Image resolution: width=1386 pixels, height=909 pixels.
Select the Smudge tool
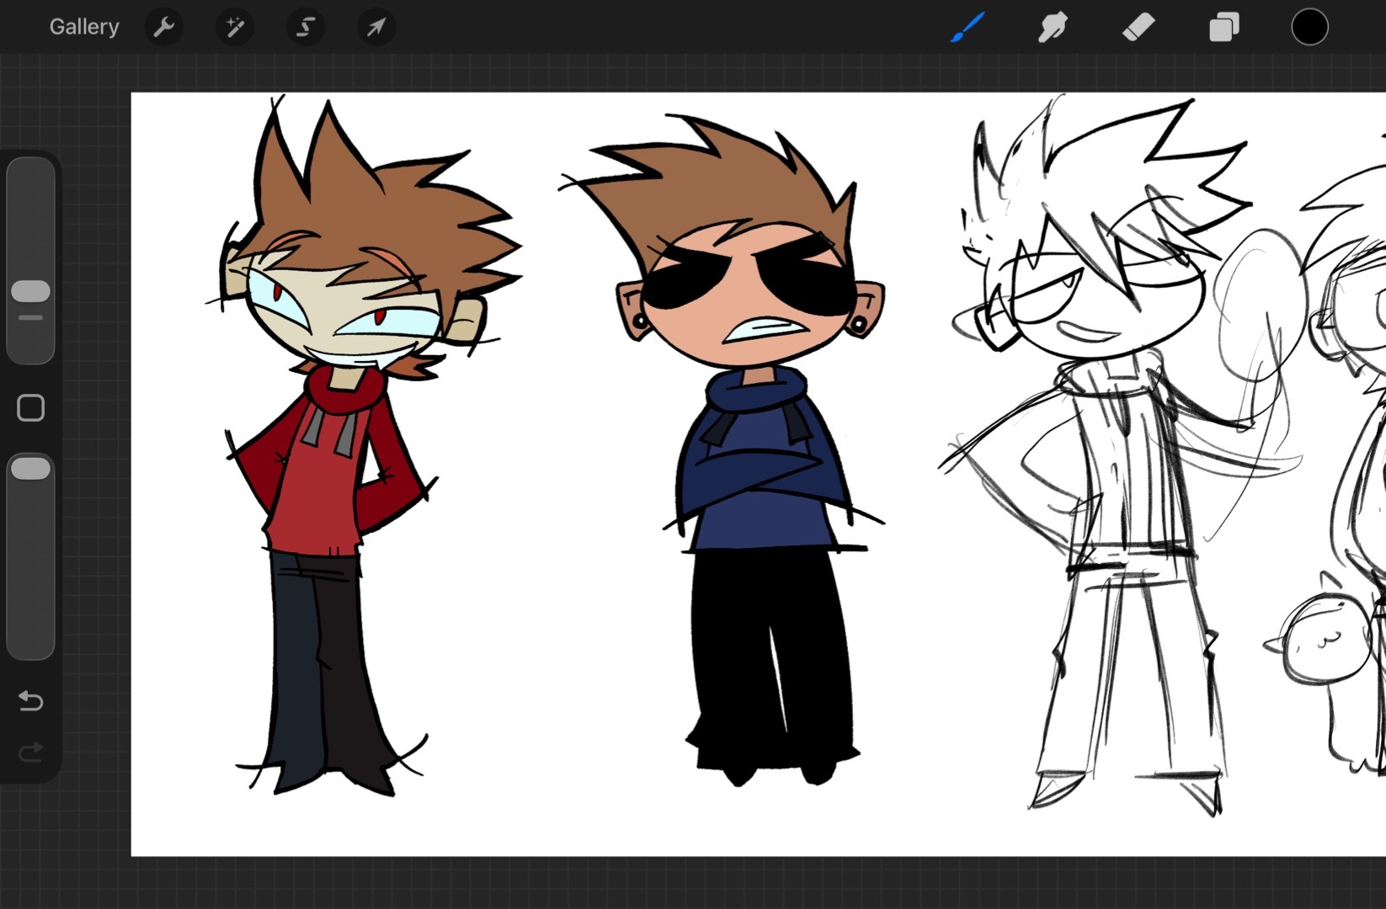tap(1053, 27)
